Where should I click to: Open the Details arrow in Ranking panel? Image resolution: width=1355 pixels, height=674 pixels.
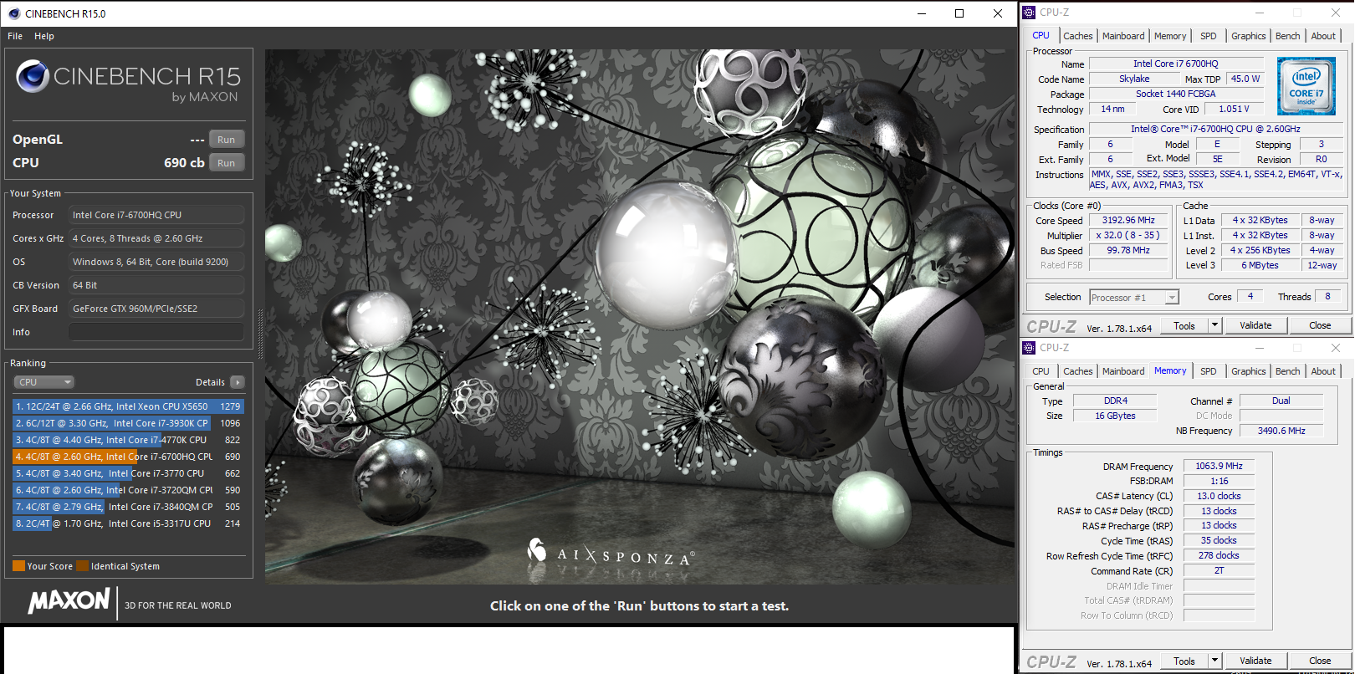coord(238,382)
